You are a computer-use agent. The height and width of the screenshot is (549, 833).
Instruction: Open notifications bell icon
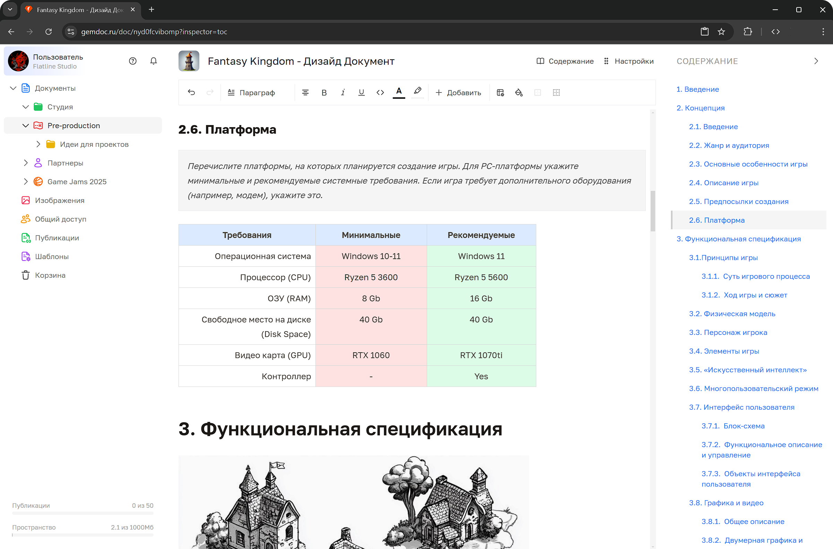click(x=154, y=61)
